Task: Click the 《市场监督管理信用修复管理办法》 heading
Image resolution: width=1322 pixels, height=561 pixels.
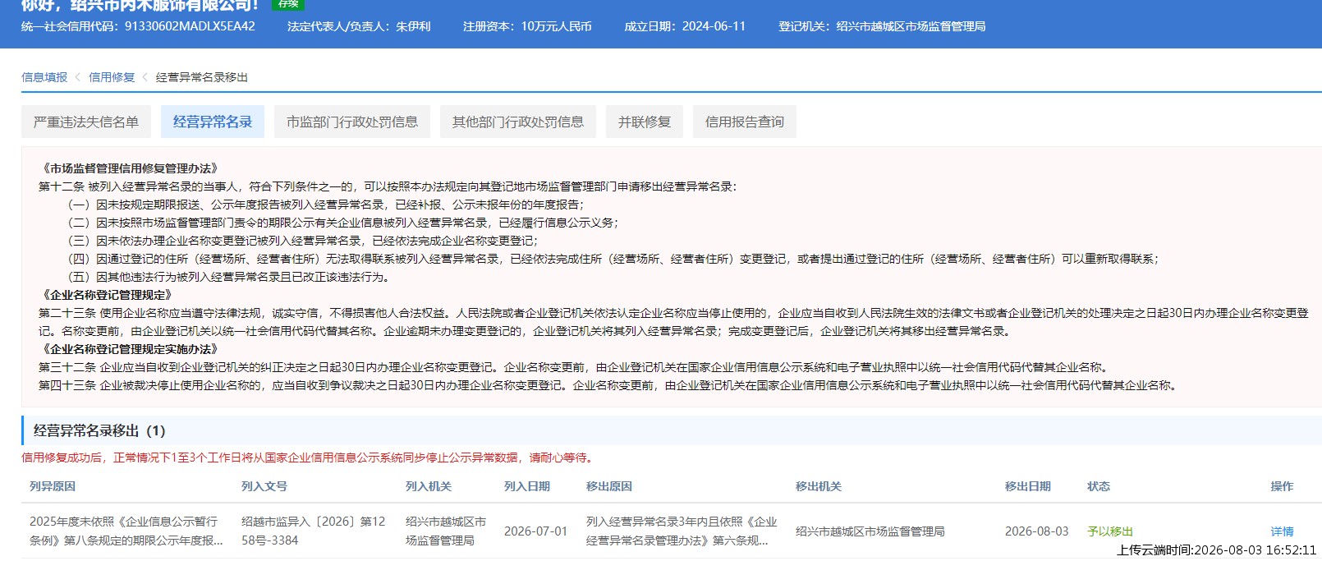Action: [x=131, y=168]
